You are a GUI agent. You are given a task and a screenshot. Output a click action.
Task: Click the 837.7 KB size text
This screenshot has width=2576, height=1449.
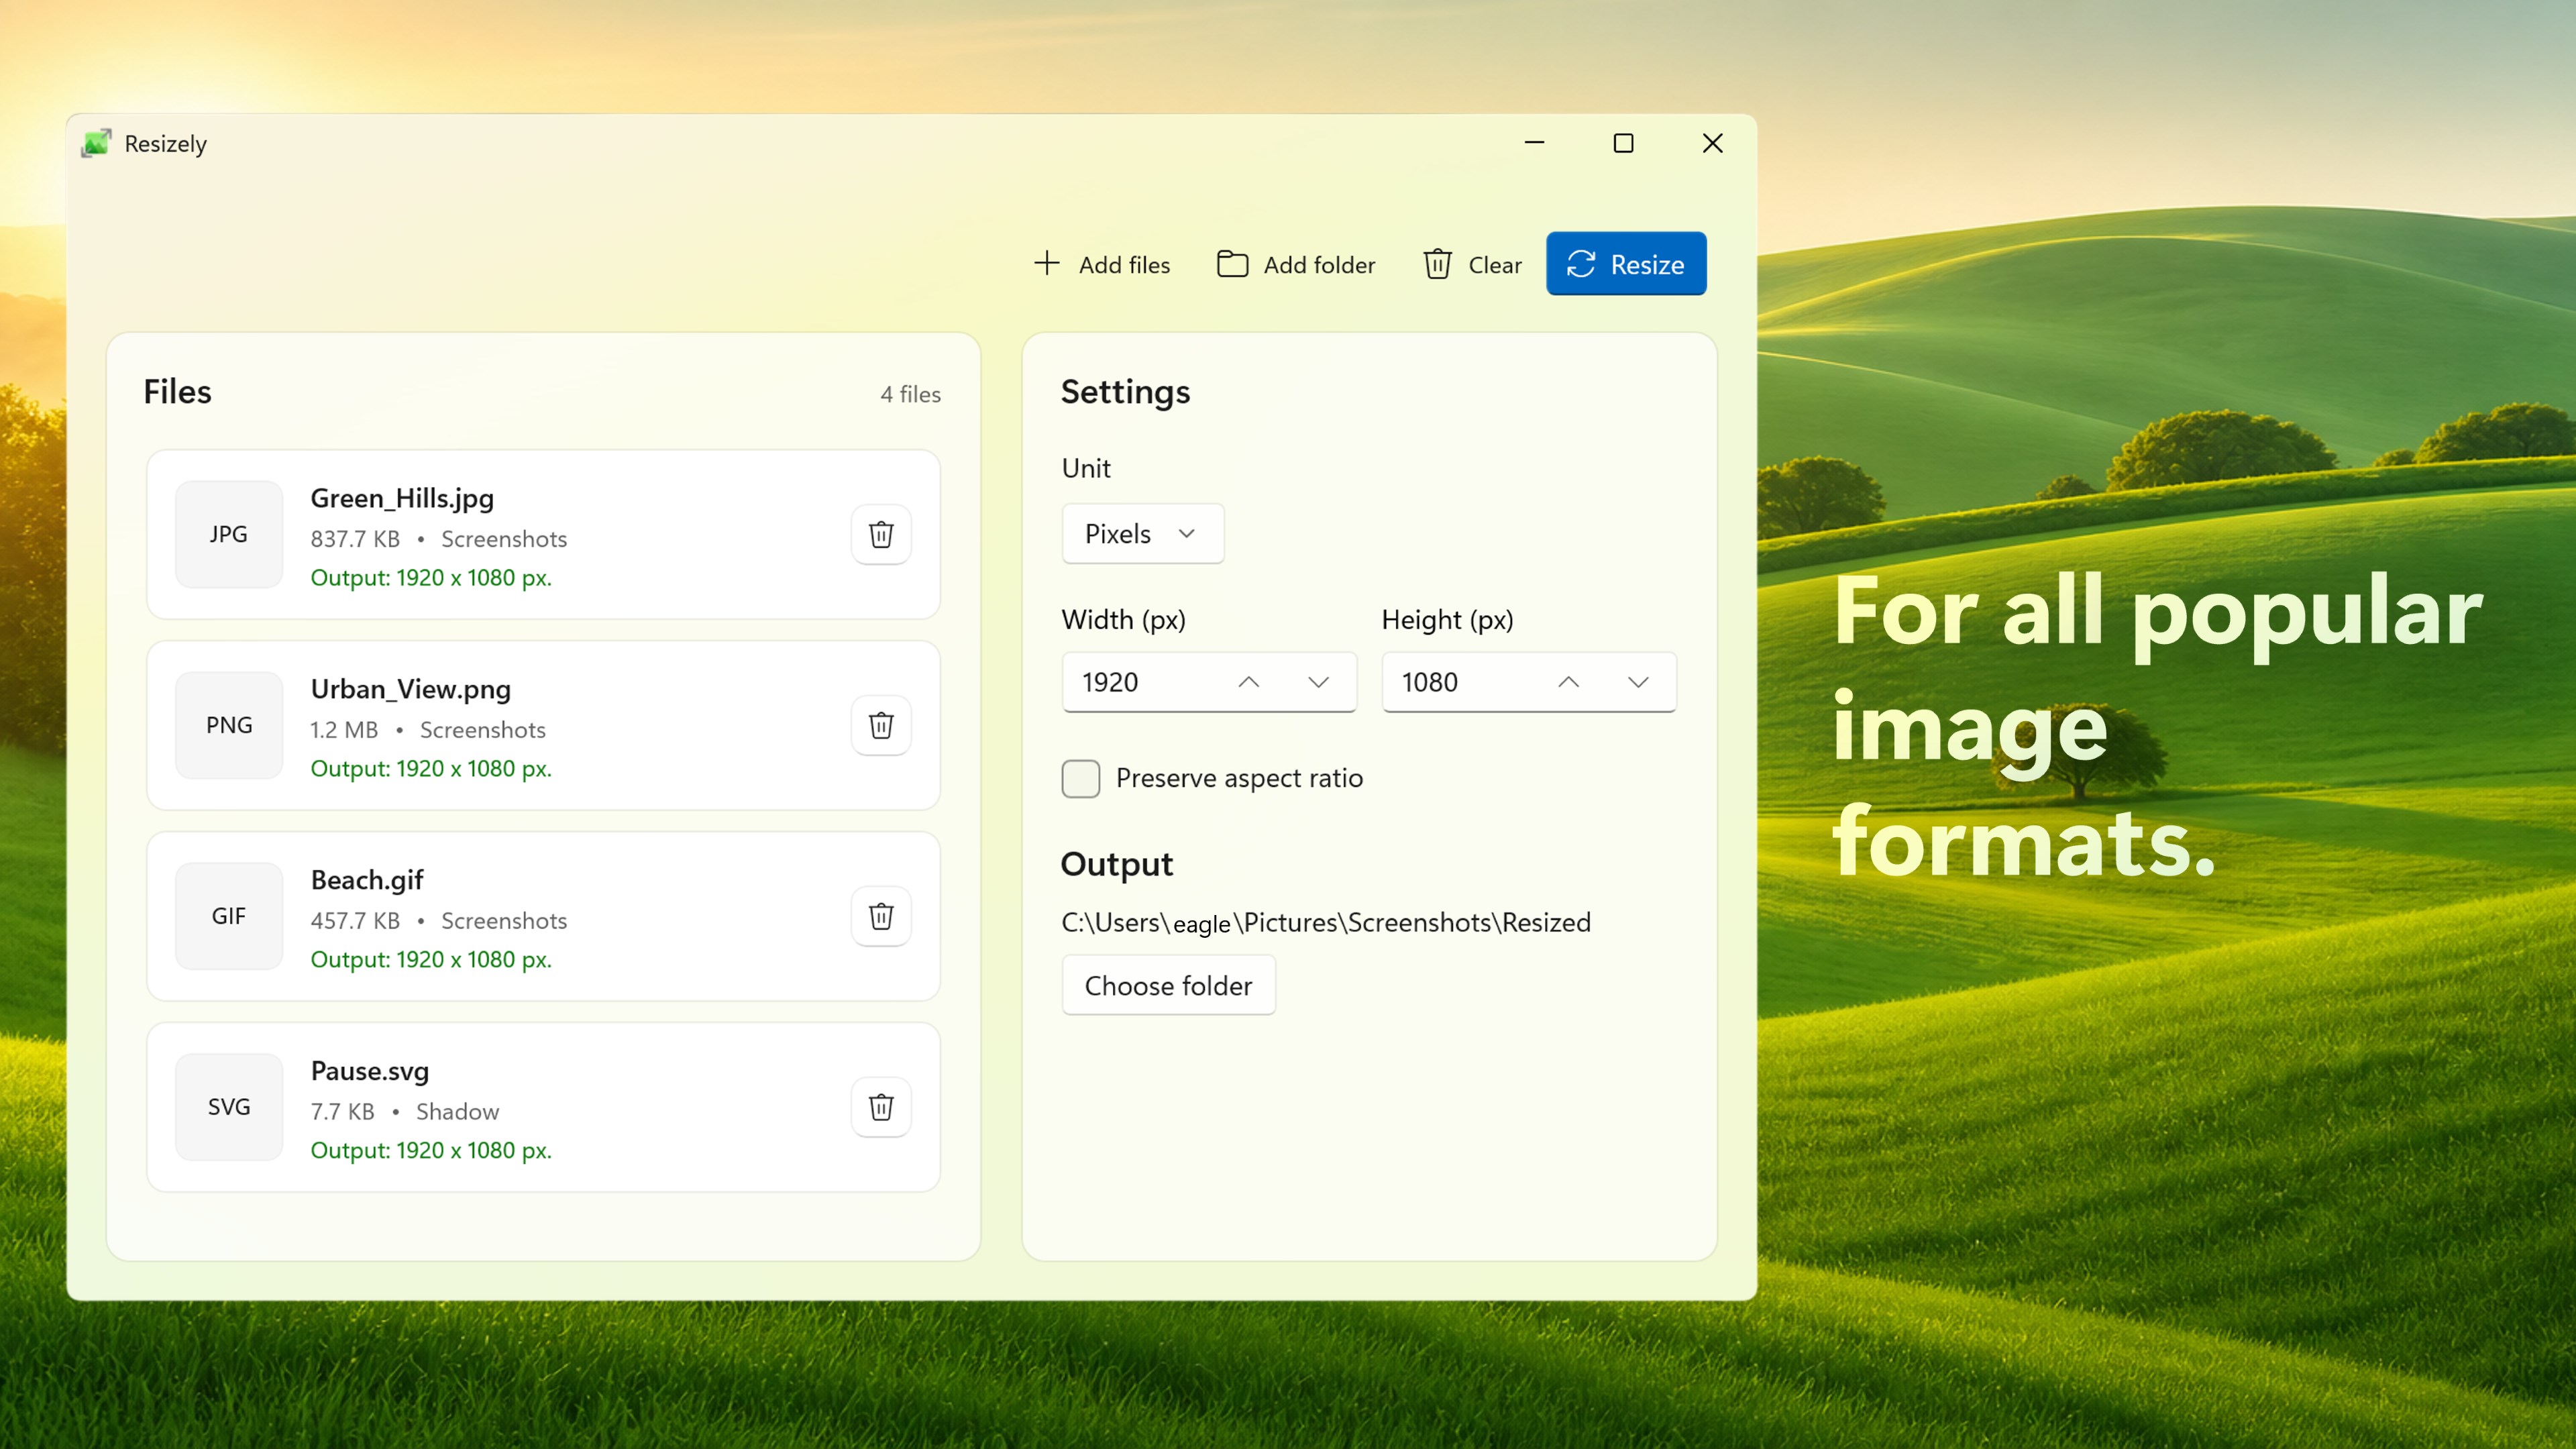pyautogui.click(x=355, y=539)
